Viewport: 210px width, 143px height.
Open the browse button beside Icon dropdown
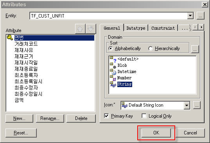point(197,105)
